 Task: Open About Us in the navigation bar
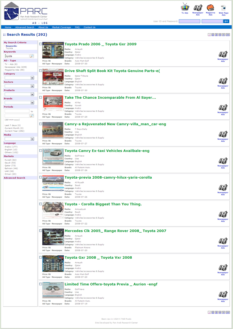(x=43, y=27)
